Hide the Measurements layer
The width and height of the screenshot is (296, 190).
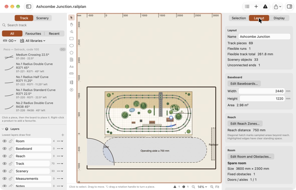(4, 178)
